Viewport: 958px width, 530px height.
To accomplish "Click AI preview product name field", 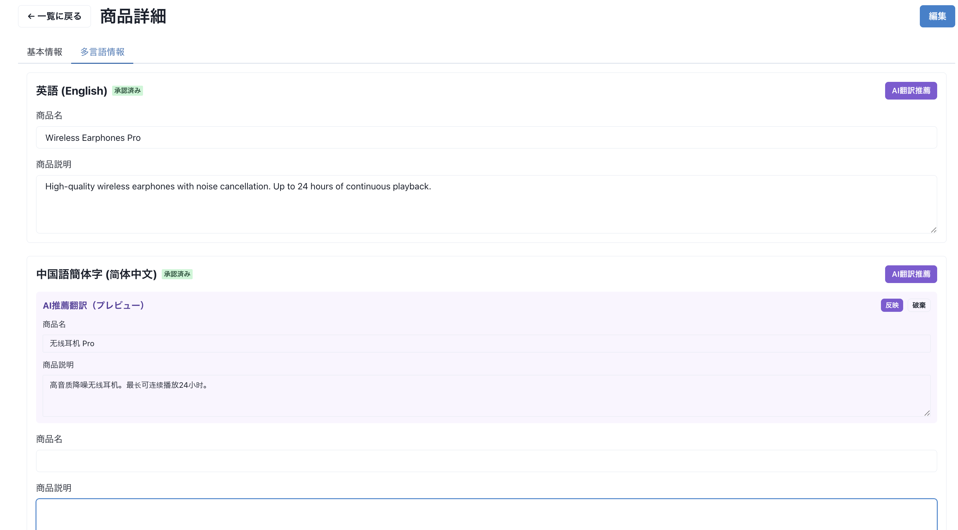I will (486, 344).
